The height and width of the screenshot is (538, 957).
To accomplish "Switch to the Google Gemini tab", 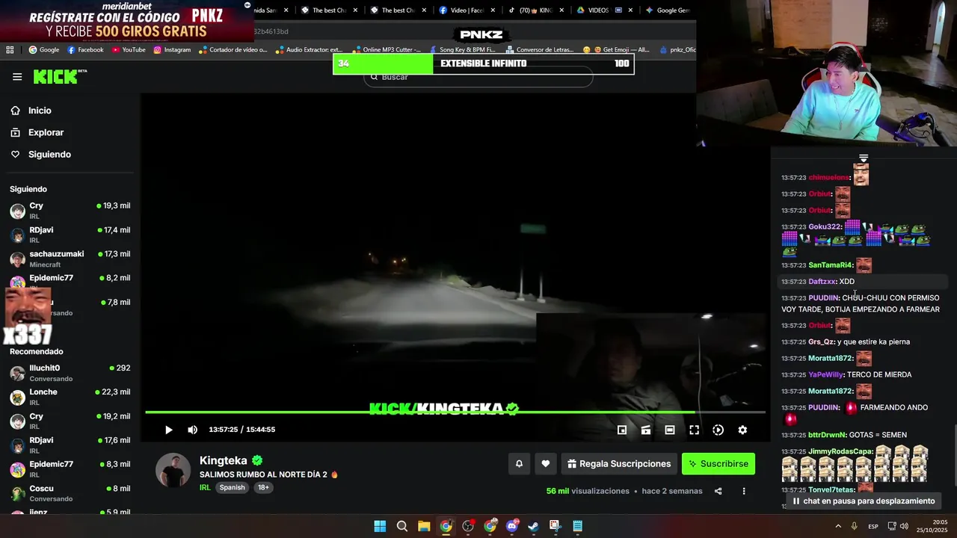I will coord(668,10).
